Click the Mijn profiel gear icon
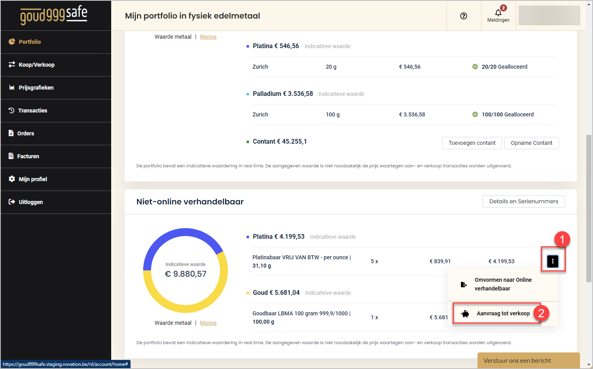The image size is (593, 369). [12, 179]
